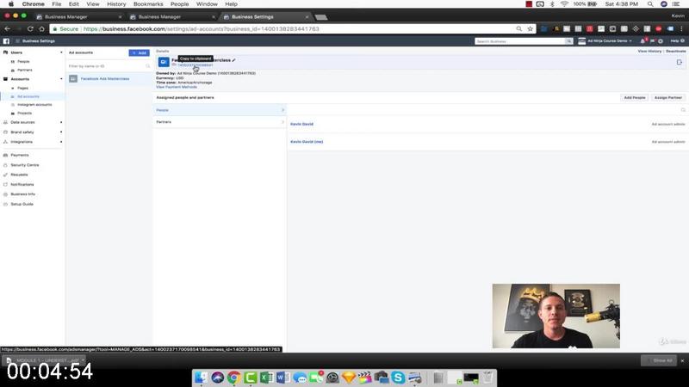The width and height of the screenshot is (689, 387).
Task: Open Google Chrome in the dock
Action: click(x=233, y=378)
